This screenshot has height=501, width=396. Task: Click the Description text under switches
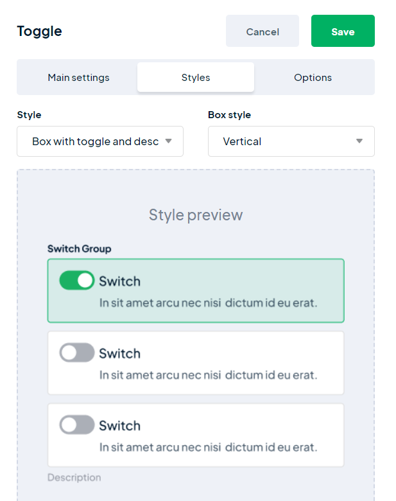coord(74,477)
